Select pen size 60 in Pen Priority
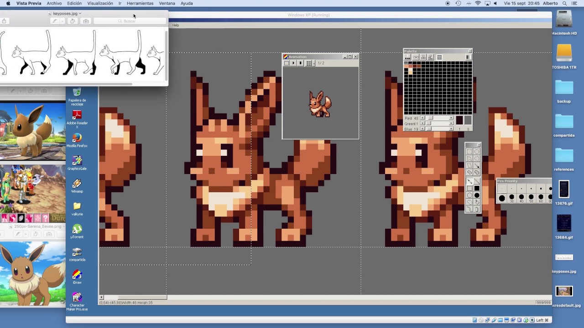The height and width of the screenshot is (328, 584). tap(541, 198)
